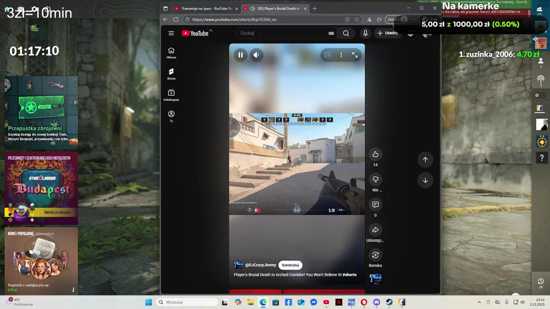
Task: Like the Short with thumbs up
Action: tap(375, 154)
